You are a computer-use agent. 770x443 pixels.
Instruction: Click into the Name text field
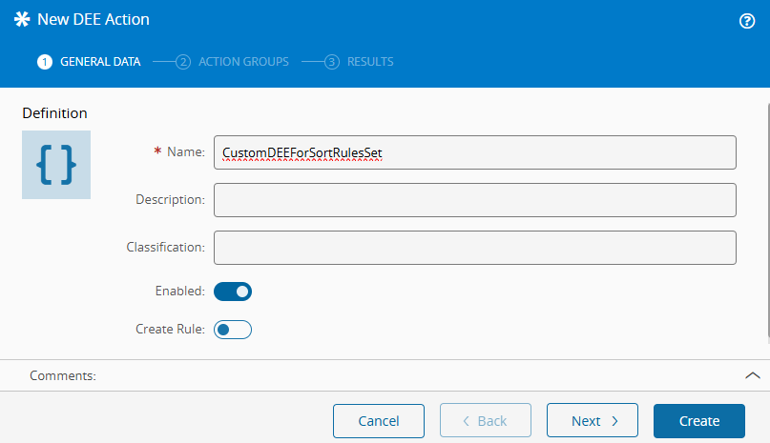[474, 152]
